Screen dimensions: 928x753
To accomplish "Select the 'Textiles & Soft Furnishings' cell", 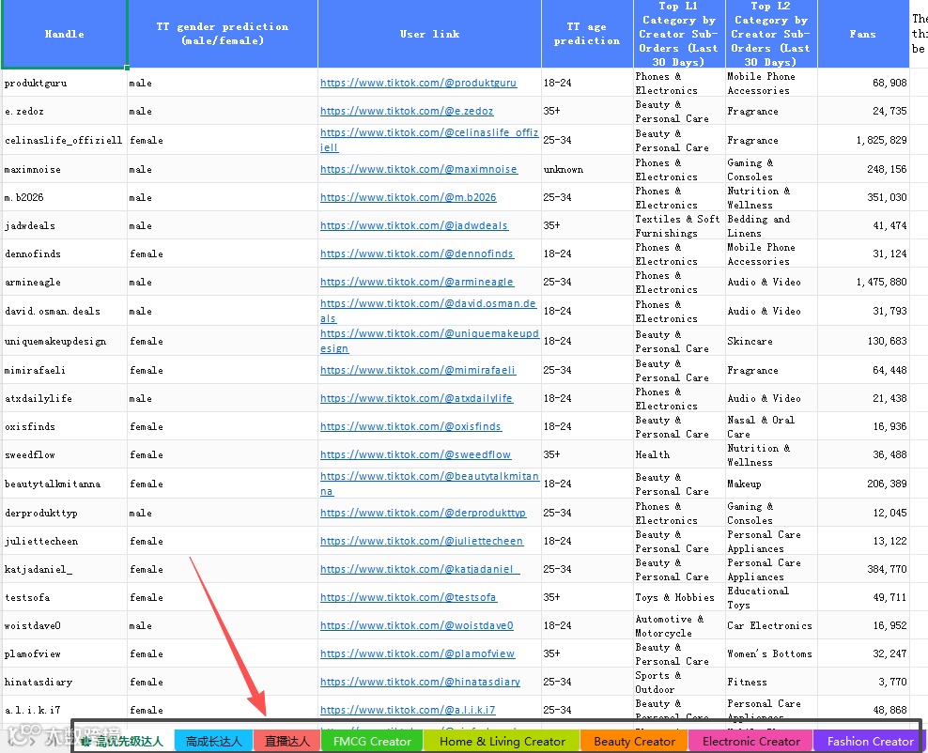I will 679,225.
